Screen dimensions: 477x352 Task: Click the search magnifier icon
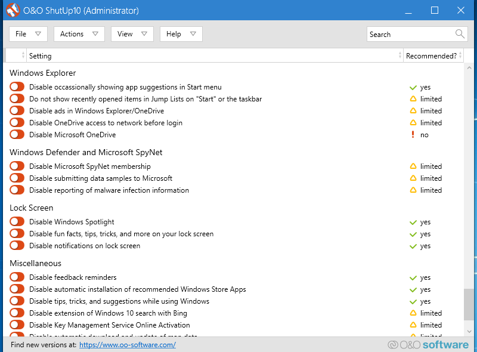coord(460,34)
